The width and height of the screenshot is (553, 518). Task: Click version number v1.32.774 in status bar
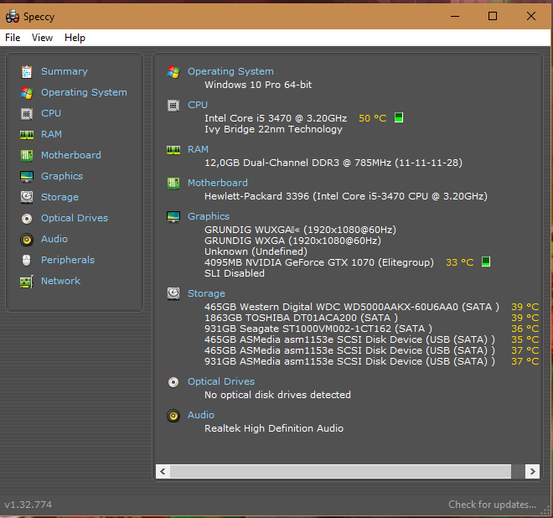[28, 505]
